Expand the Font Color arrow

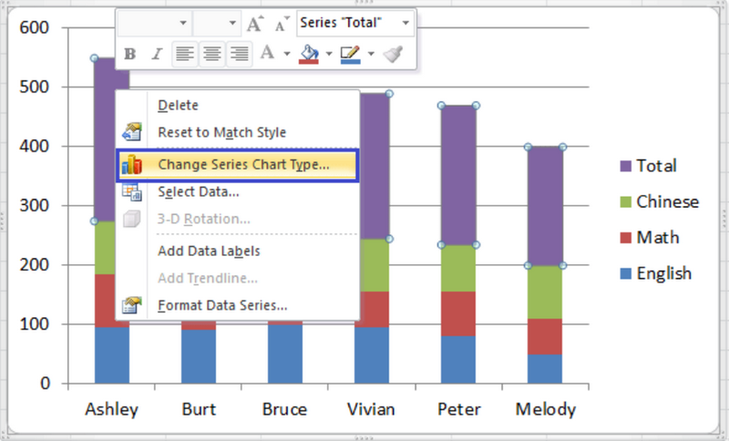287,54
